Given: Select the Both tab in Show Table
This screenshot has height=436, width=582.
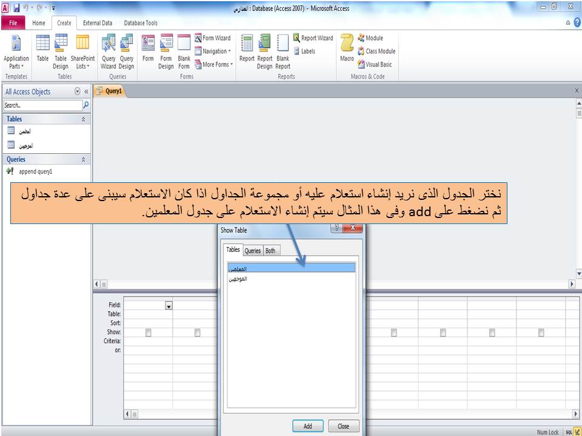Looking at the screenshot, I should [x=270, y=251].
